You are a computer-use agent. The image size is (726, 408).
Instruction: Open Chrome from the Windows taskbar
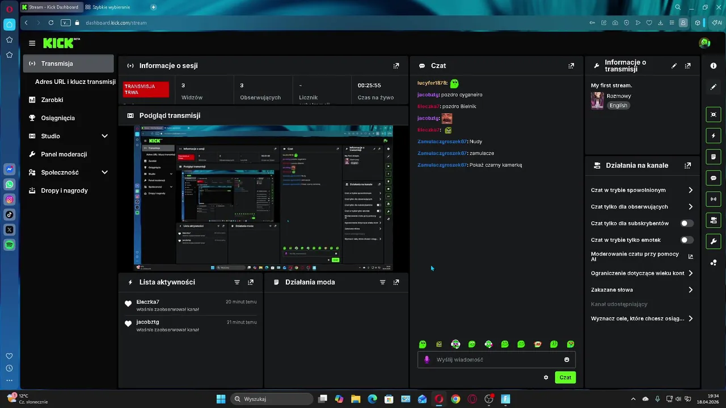(455, 399)
